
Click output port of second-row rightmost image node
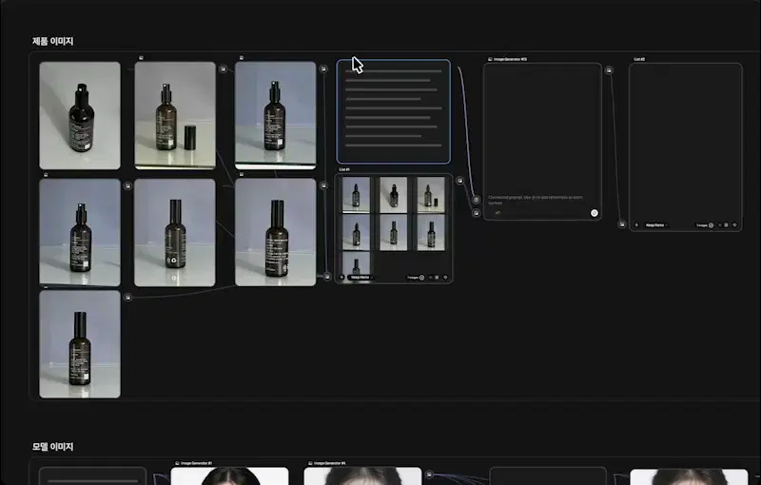click(x=323, y=185)
